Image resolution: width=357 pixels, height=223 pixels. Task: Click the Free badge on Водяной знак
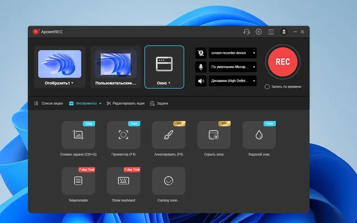point(270,124)
